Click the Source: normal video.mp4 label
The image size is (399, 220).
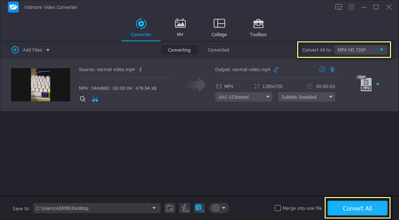[x=107, y=69]
